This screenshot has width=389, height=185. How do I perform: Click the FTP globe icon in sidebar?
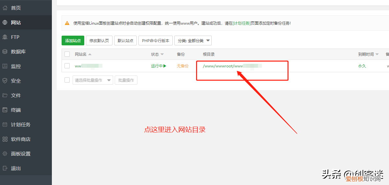coord(5,37)
